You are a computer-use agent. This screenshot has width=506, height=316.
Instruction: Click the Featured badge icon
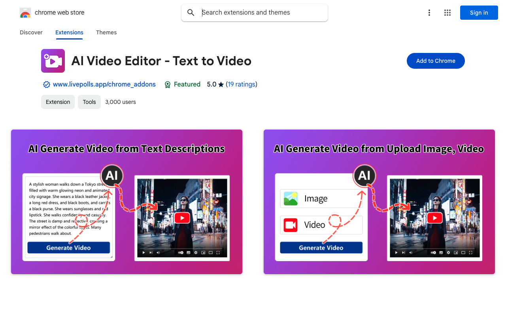(x=168, y=85)
